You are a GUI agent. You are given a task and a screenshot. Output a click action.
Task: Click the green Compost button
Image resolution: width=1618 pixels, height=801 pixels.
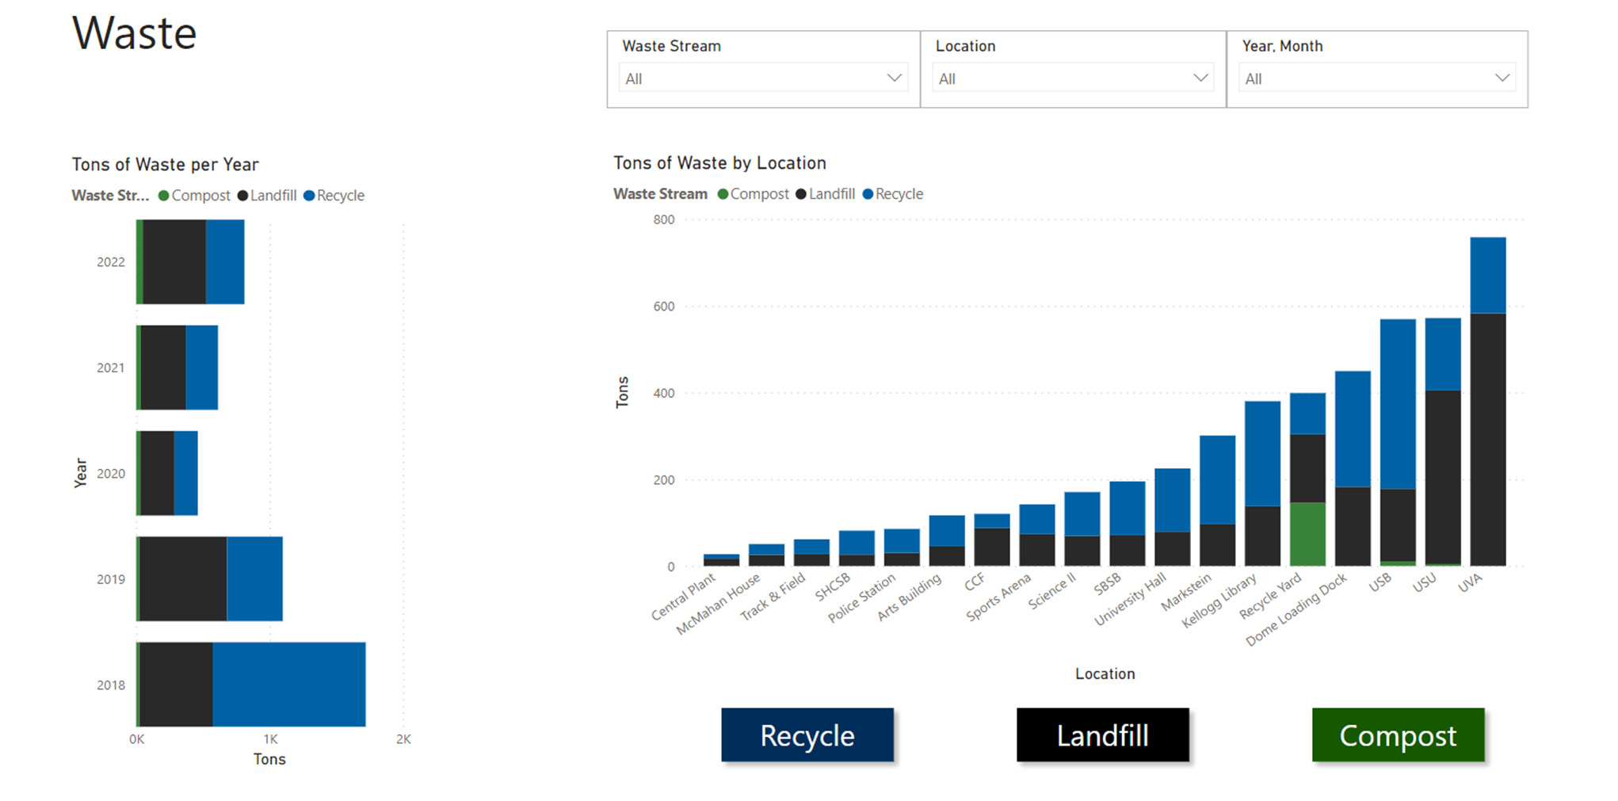point(1398,735)
